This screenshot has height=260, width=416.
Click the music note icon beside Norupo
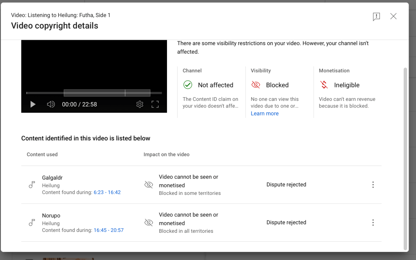point(32,223)
